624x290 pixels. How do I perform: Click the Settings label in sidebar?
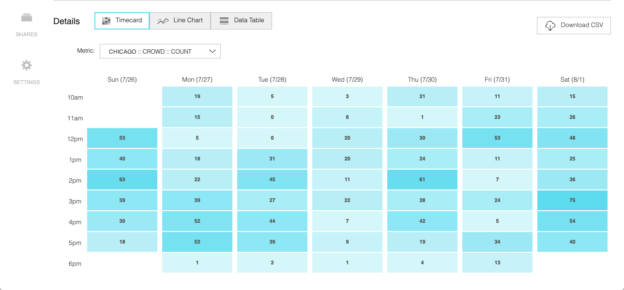(27, 82)
